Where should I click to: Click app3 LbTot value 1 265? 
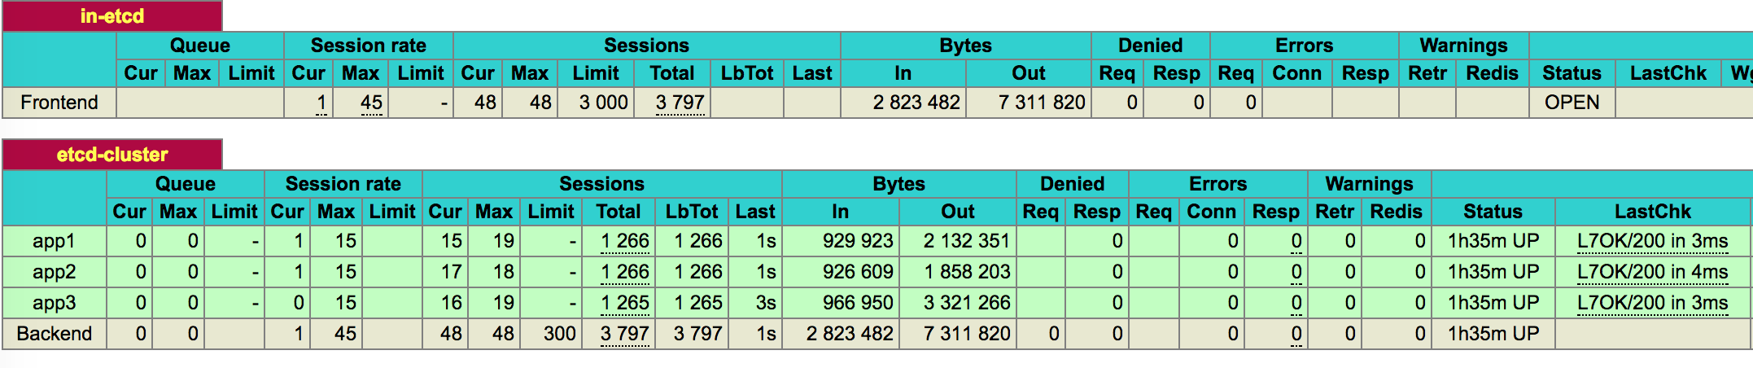coord(698,303)
